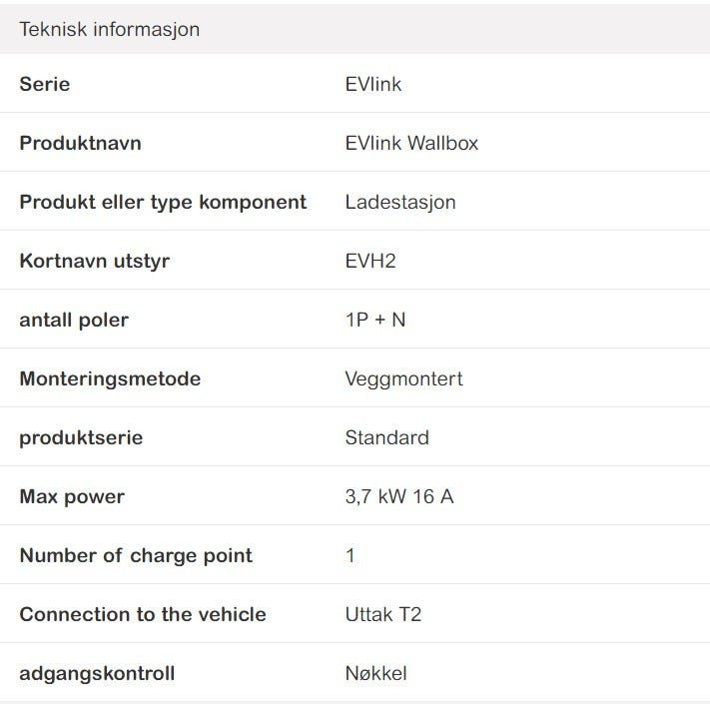Click the Teknisk informasjon header
710x704 pixels.
[109, 29]
